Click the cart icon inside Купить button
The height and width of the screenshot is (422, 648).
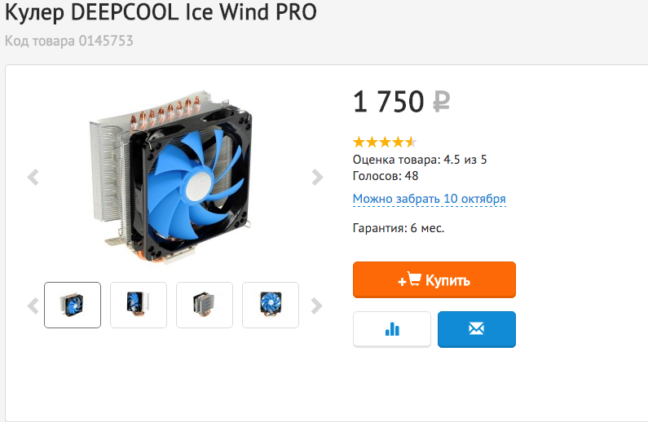point(414,279)
